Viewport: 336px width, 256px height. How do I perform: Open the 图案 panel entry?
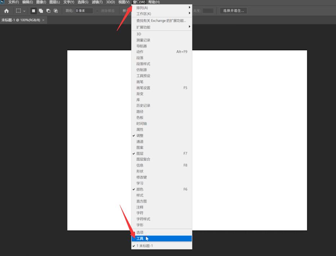162,147
